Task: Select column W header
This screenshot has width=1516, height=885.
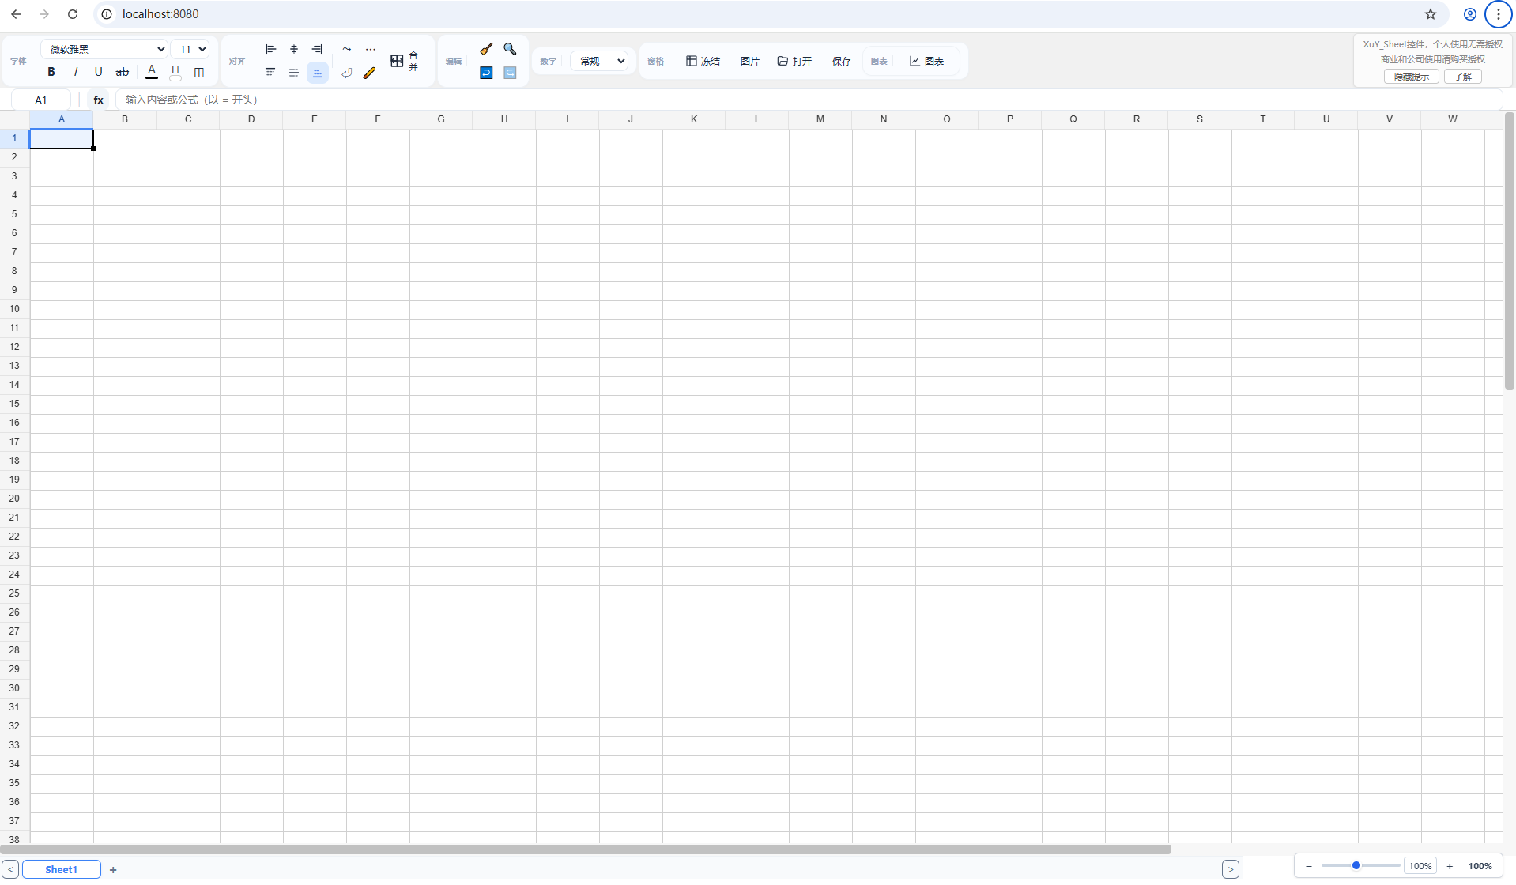Action: click(x=1453, y=119)
